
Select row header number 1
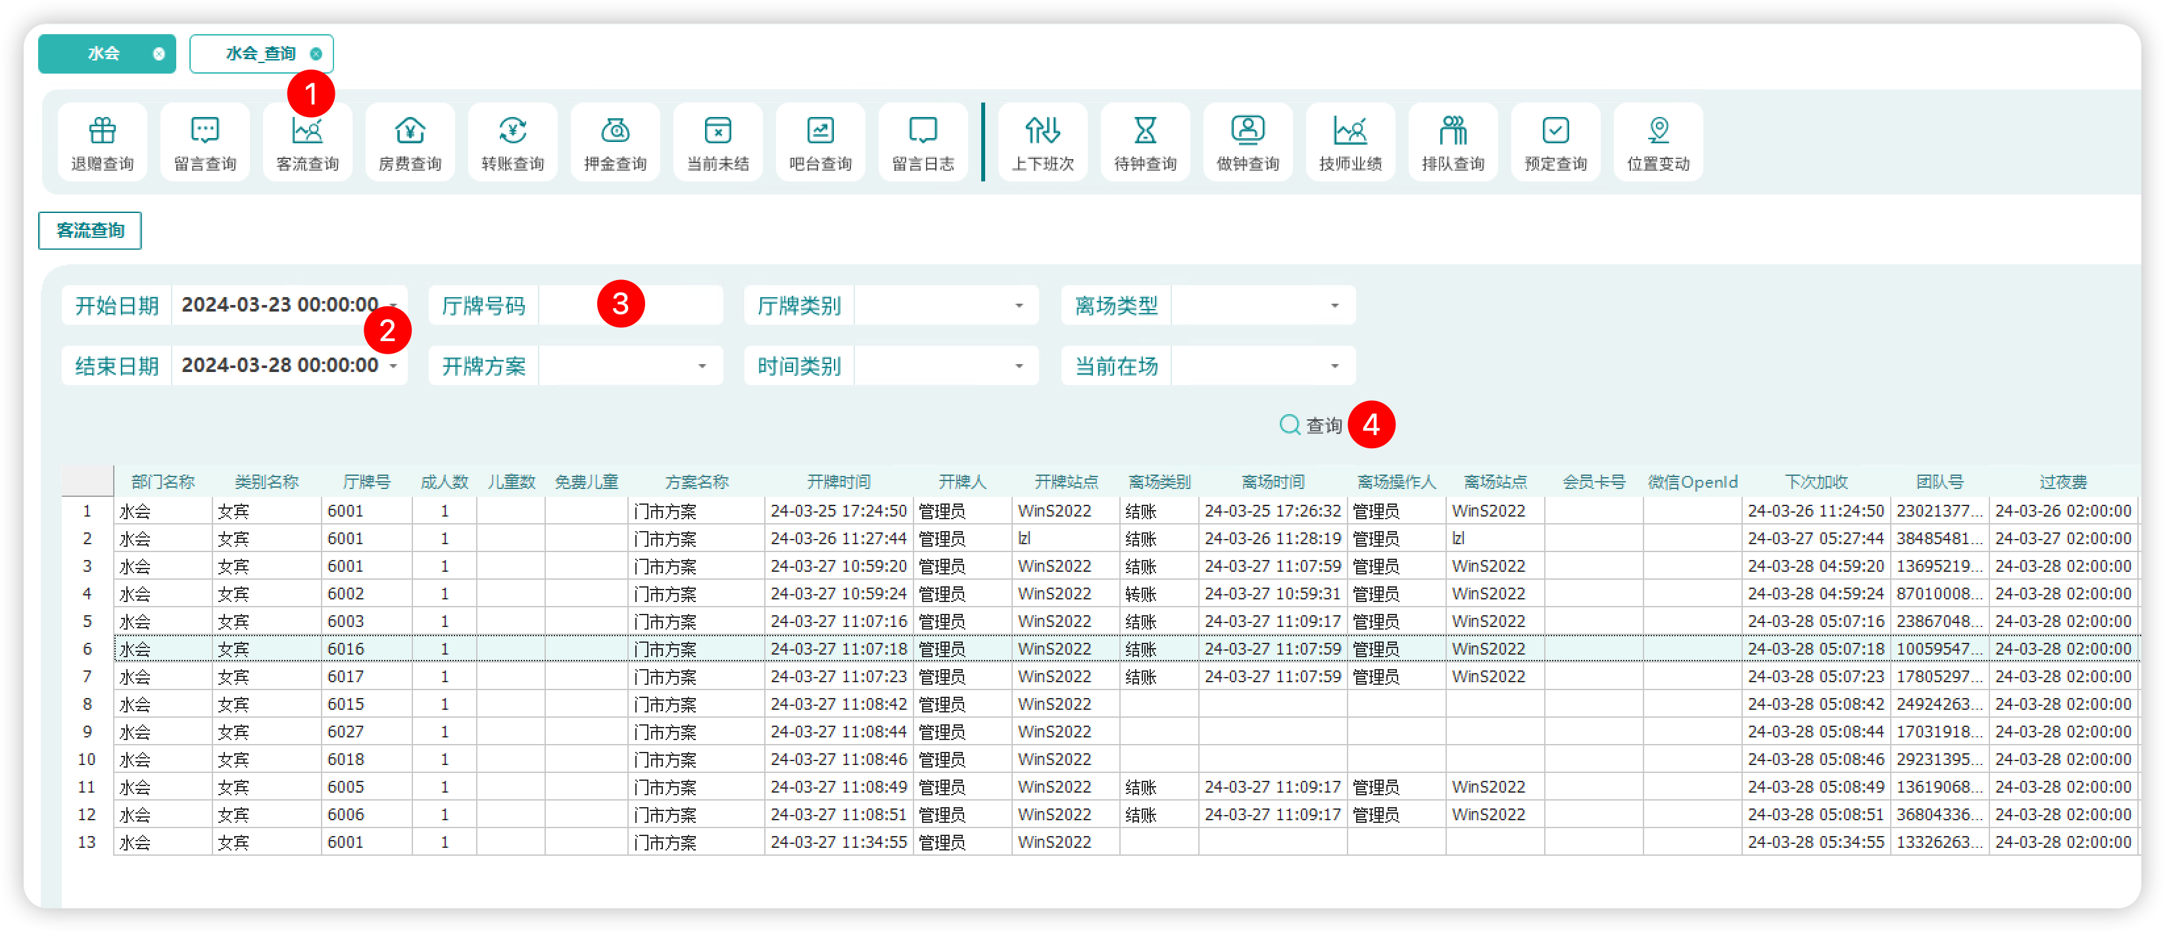coord(87,511)
